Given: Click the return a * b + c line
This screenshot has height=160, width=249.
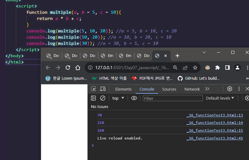Looking at the screenshot, I should click(59, 19).
